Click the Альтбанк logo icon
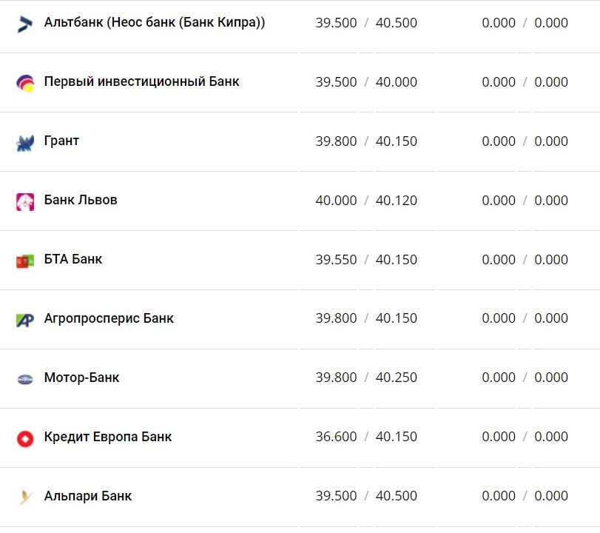This screenshot has height=533, width=600. (x=25, y=24)
